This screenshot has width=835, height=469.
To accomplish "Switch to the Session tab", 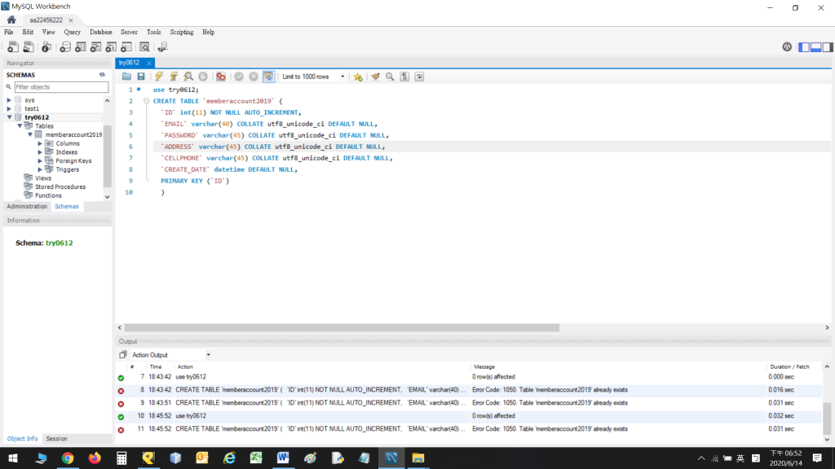I will click(x=56, y=439).
